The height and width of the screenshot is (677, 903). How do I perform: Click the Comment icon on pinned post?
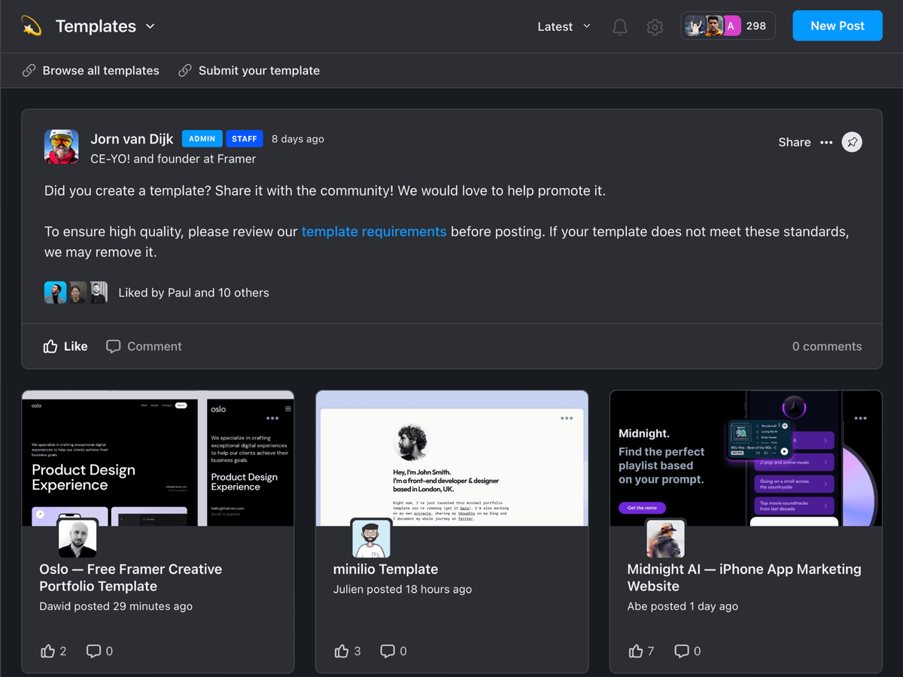coord(114,346)
